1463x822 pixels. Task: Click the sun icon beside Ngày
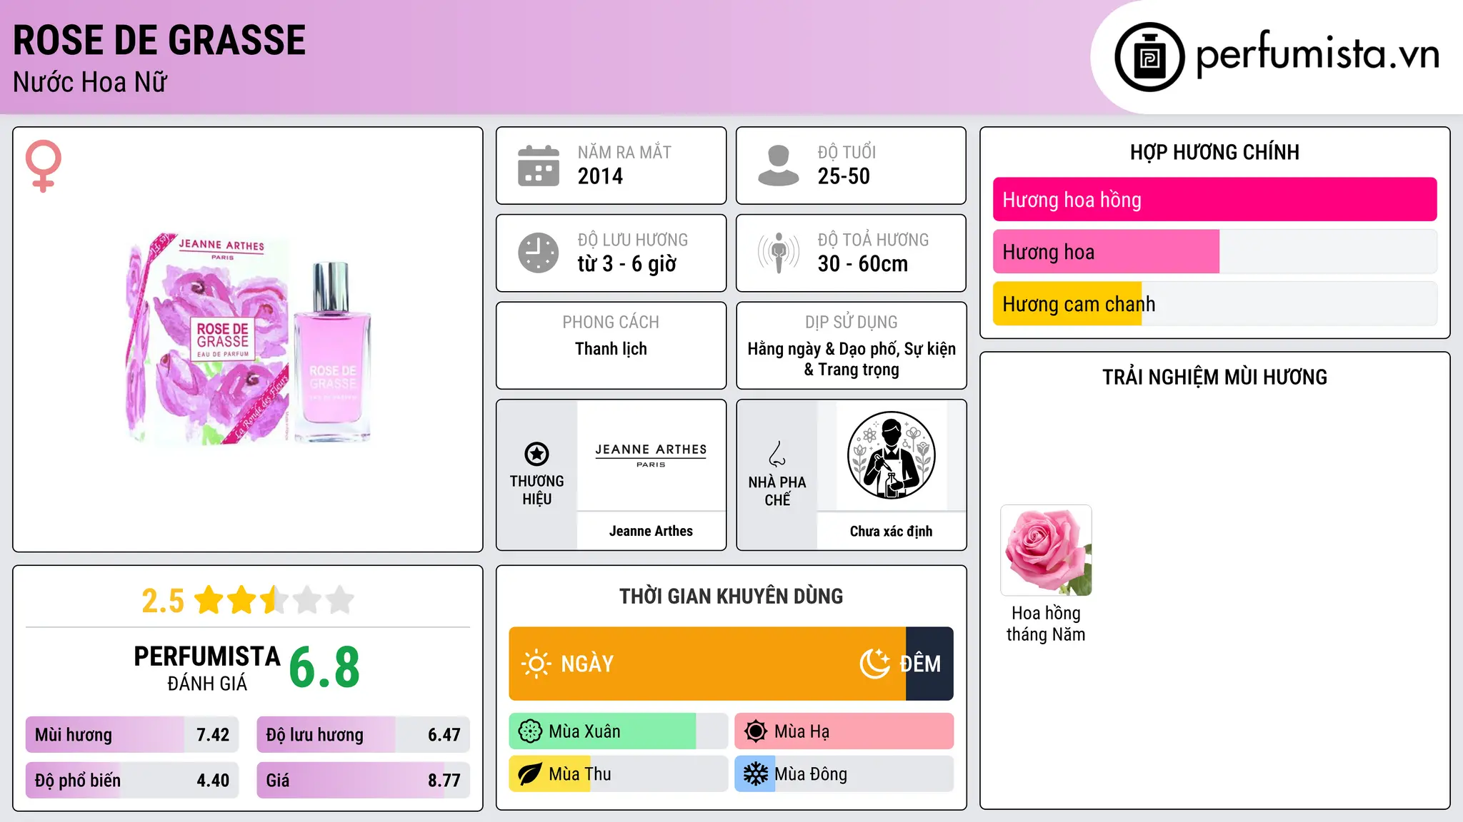click(536, 664)
